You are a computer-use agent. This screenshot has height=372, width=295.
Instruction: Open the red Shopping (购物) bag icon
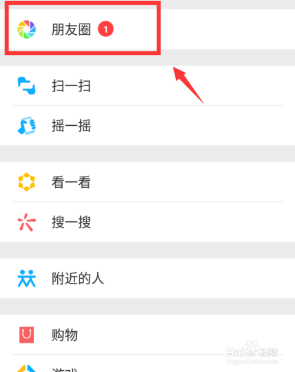27,335
